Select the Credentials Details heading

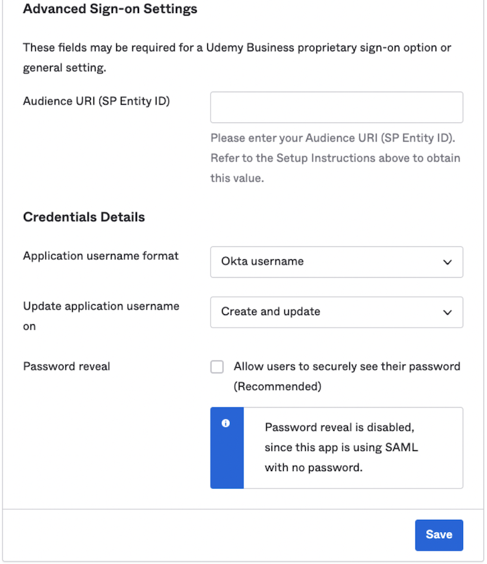(84, 217)
